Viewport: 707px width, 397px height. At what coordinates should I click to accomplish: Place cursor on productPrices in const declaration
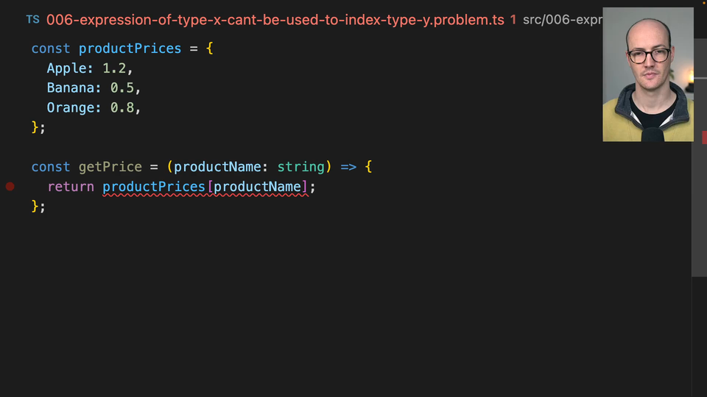[130, 49]
